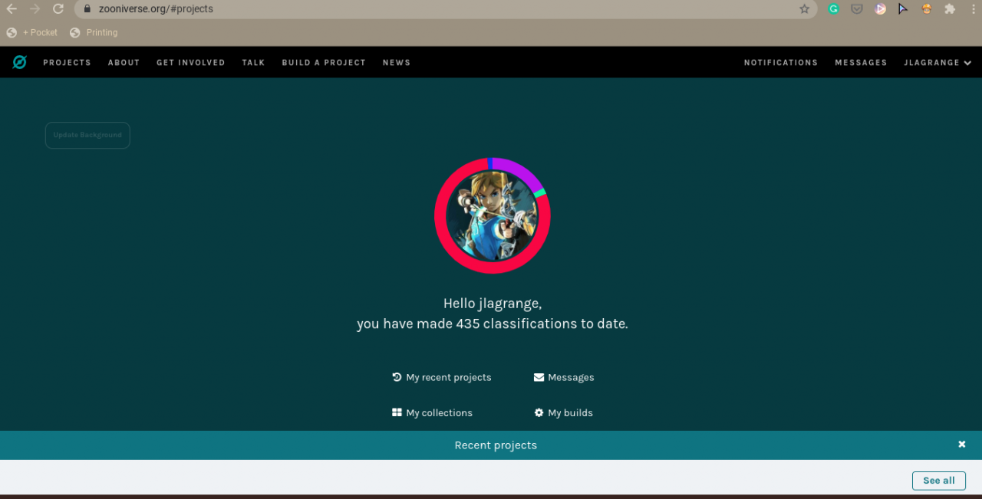Reload the page with refresh icon
Viewport: 982px width, 499px height.
point(58,9)
